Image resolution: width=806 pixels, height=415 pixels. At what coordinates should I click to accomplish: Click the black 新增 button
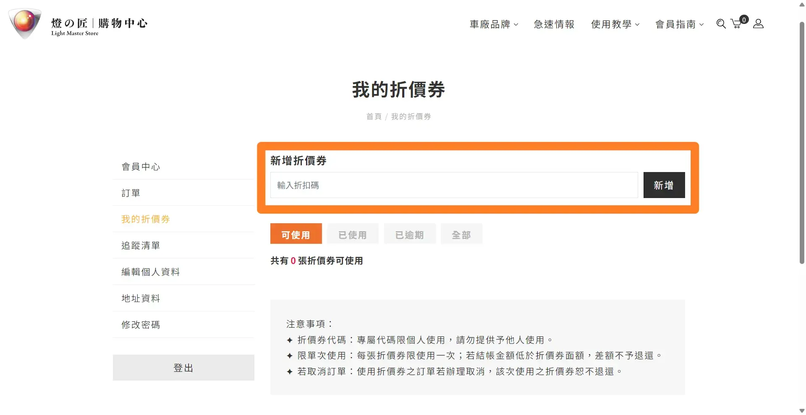tap(664, 185)
